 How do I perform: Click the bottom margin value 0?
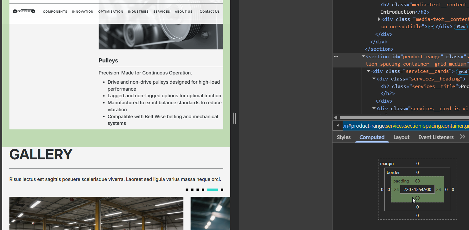pos(417,215)
